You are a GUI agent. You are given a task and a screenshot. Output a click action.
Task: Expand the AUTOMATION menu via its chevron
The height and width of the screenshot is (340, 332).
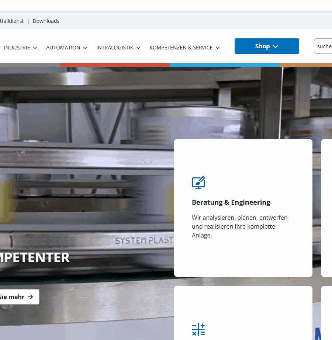[x=85, y=48]
